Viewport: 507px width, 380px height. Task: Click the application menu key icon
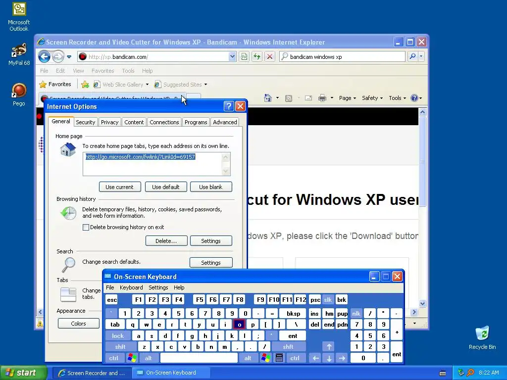click(279, 358)
